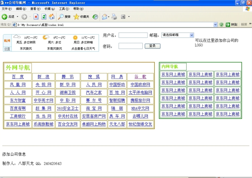Open the 凤凰网 link
The image size is (252, 178).
point(18,85)
